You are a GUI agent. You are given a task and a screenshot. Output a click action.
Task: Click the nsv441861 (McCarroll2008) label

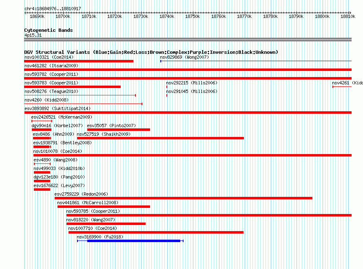pos(88,203)
